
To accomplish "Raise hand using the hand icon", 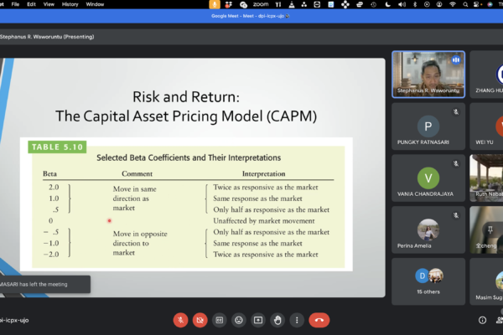I will (277, 320).
